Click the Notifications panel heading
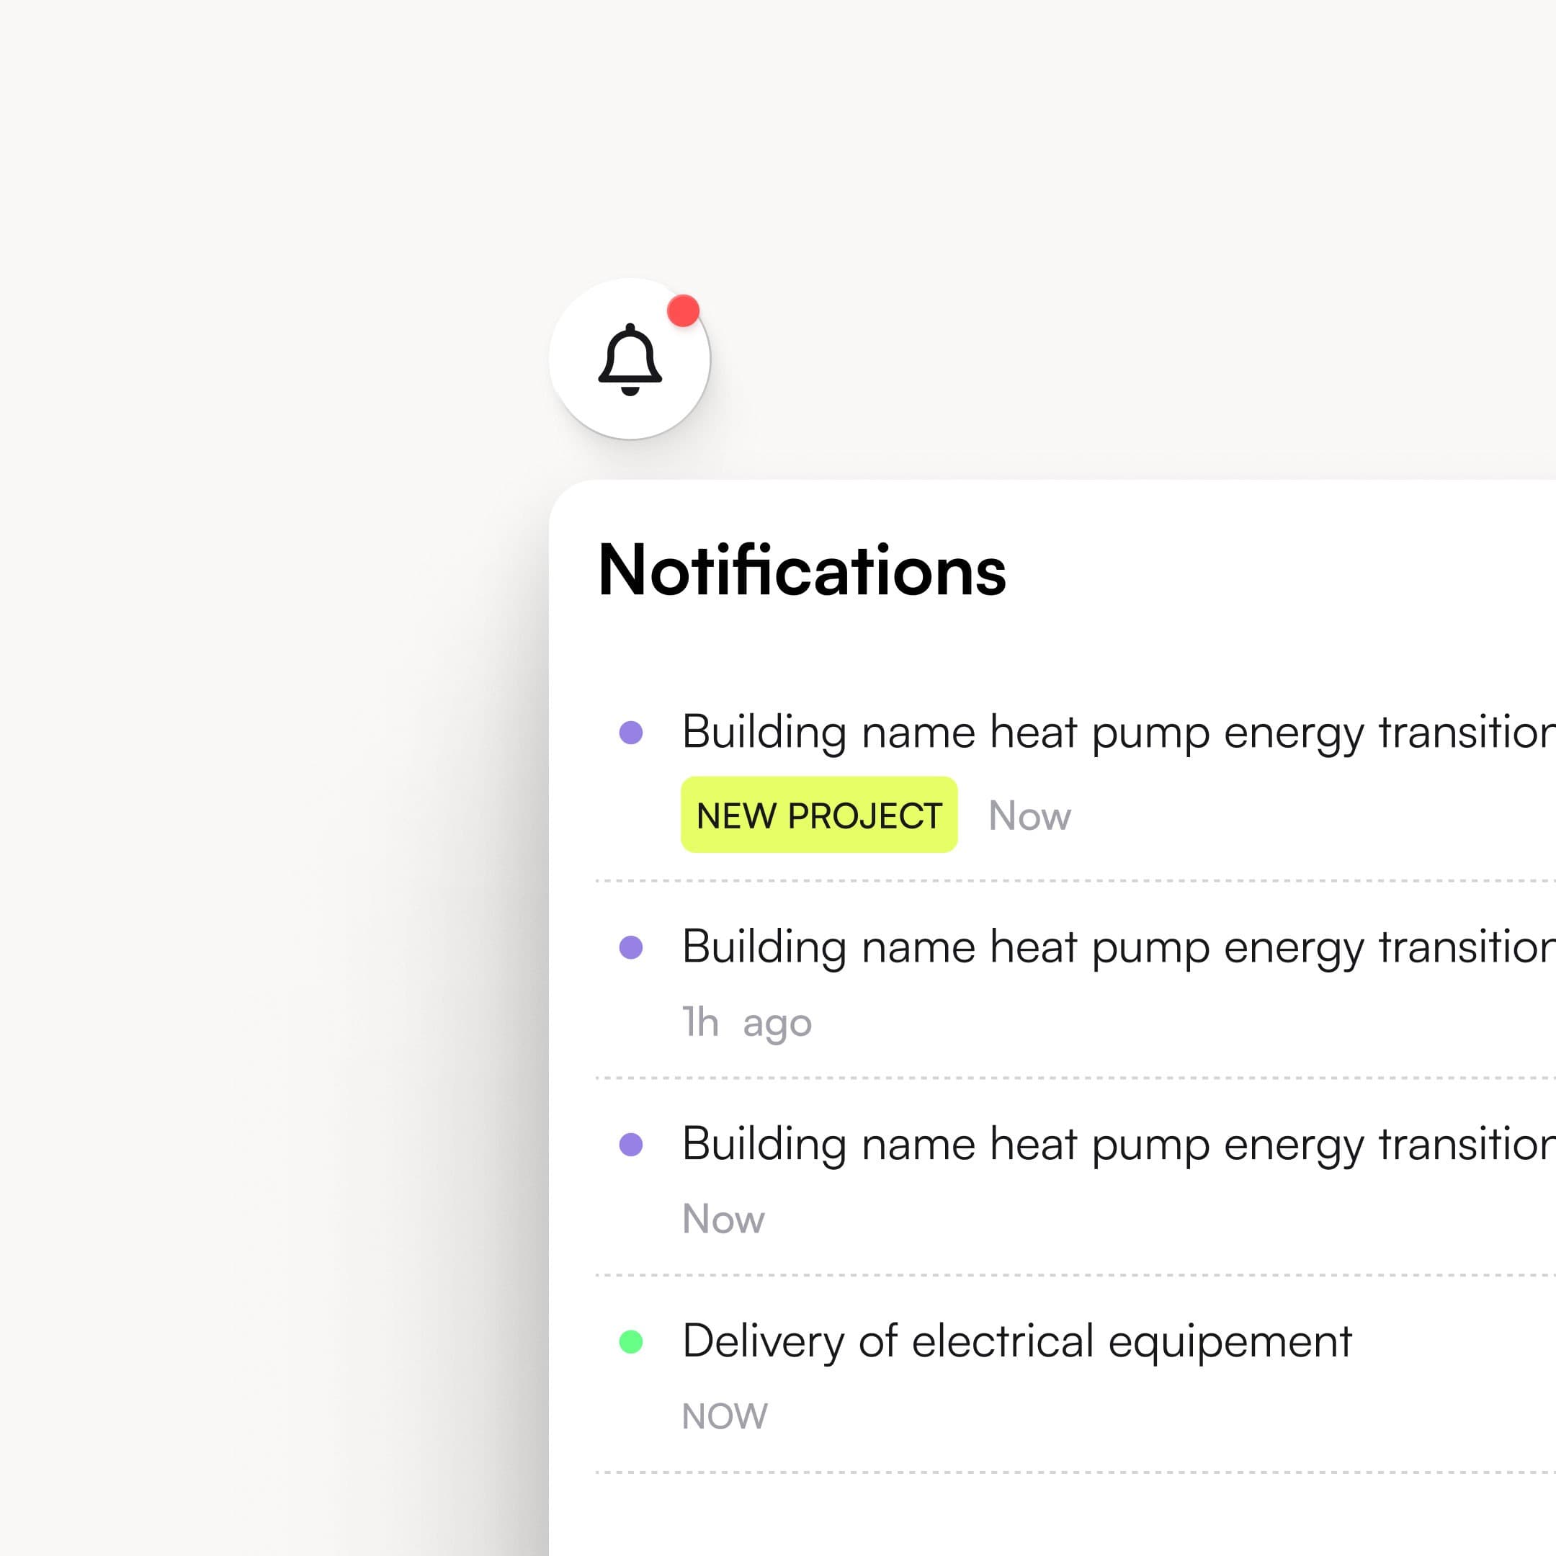Image resolution: width=1556 pixels, height=1556 pixels. pyautogui.click(x=802, y=571)
